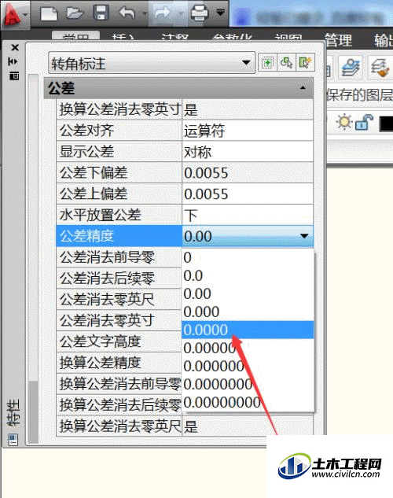Open the AutoCAD application menu logo
393x498 pixels.
click(13, 14)
